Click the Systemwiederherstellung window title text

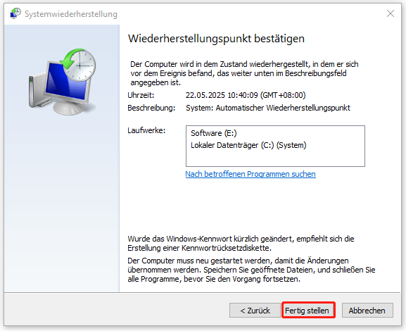71,14
